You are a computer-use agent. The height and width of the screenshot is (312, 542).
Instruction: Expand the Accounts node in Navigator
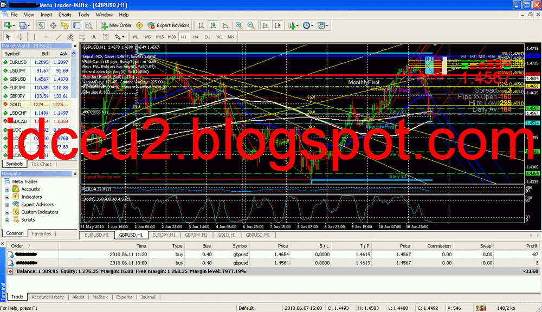(7, 190)
